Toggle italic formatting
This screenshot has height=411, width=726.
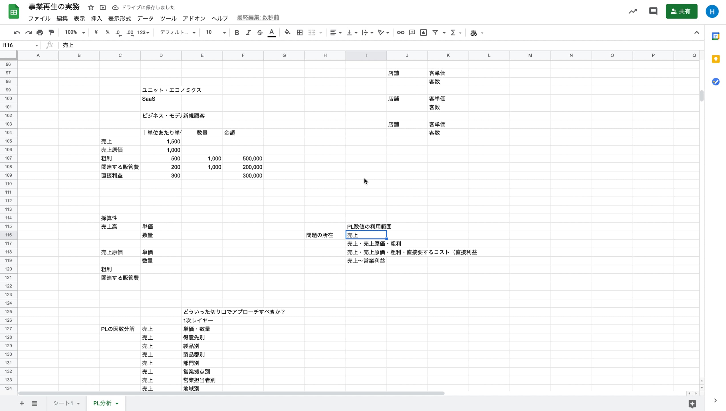[248, 33]
